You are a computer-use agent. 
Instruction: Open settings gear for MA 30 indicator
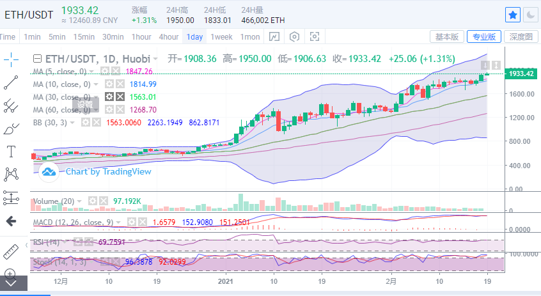click(109, 97)
